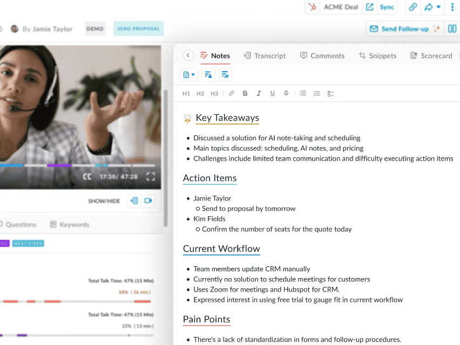Click the share notes arrow icon
This screenshot has height=345, width=460.
(225, 75)
